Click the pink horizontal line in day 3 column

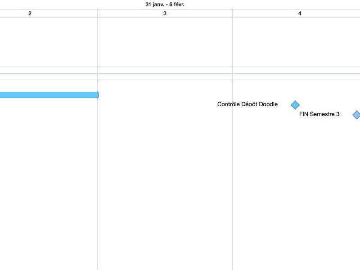(x=165, y=67)
